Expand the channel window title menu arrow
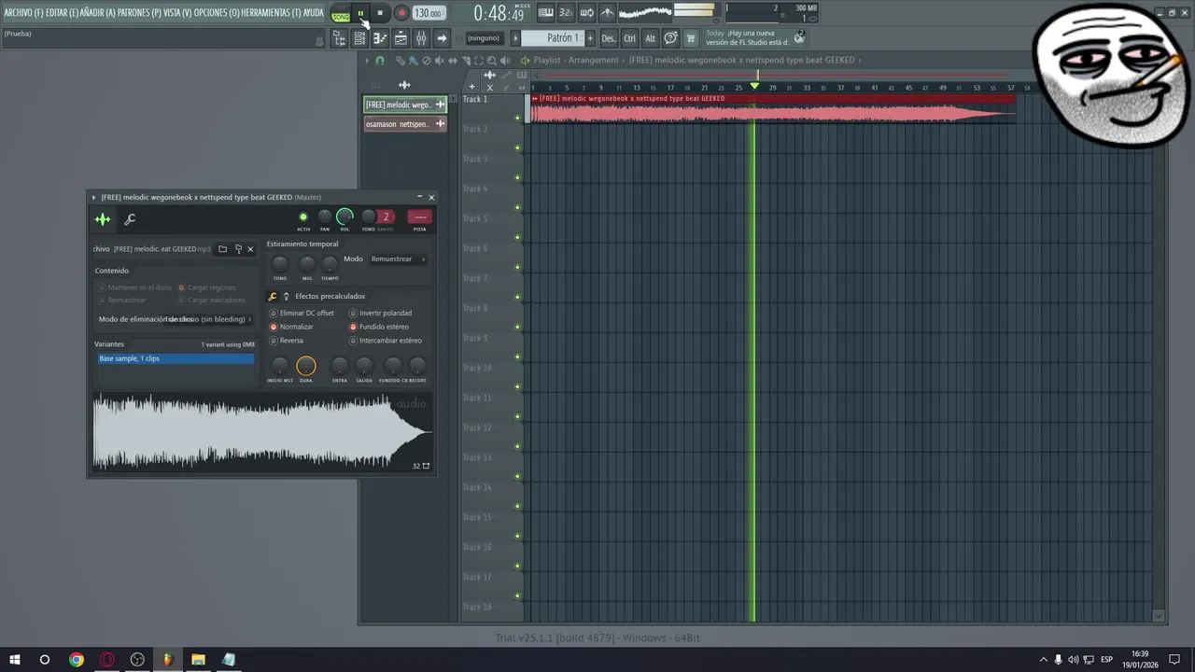This screenshot has width=1195, height=672. (93, 197)
